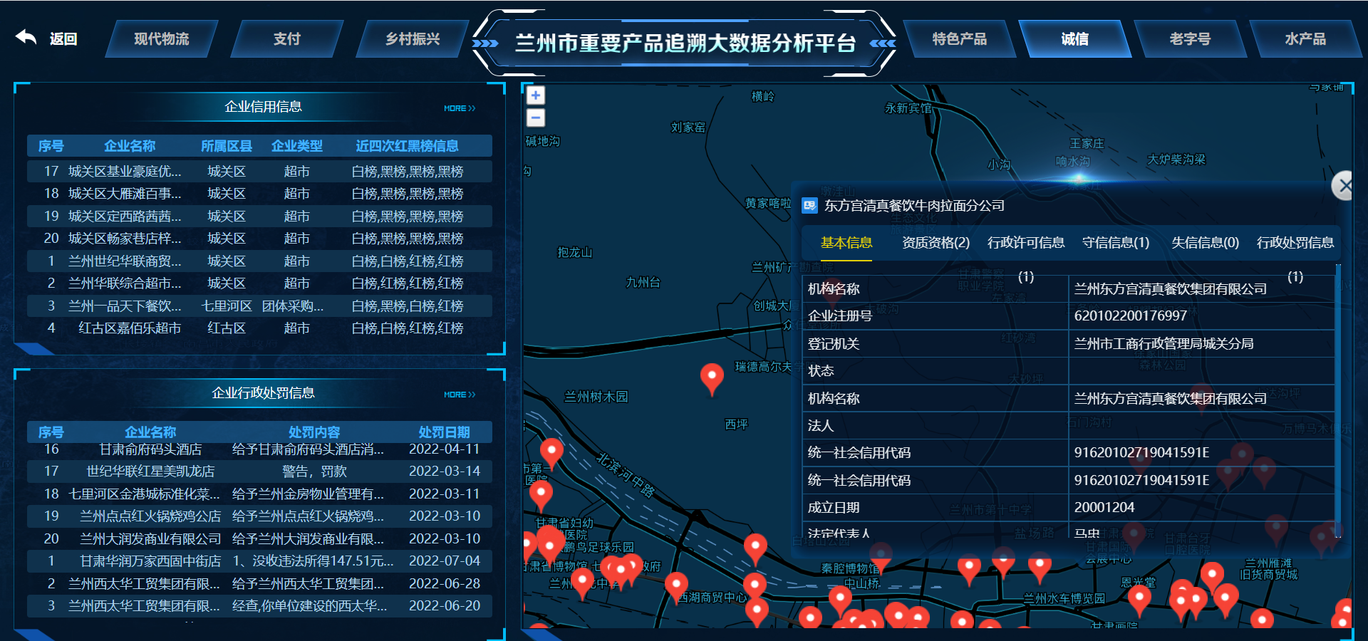Viewport: 1368px width, 641px height.
Task: Select the red marker near 瑞德高尔夫
Action: (710, 374)
